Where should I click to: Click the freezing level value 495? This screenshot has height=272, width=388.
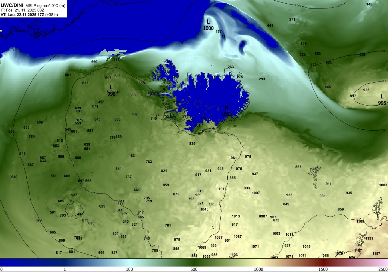pyautogui.click(x=101, y=102)
